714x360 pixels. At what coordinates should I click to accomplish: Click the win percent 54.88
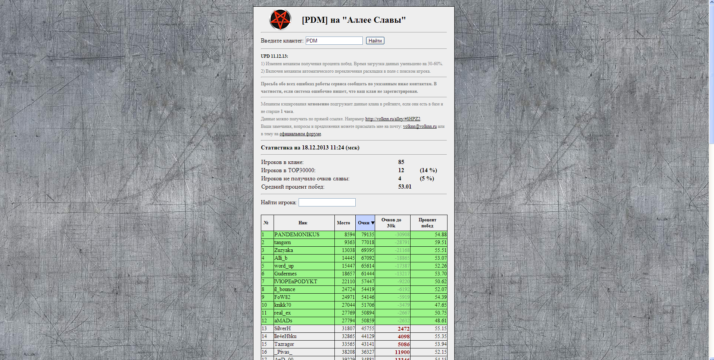click(x=441, y=235)
